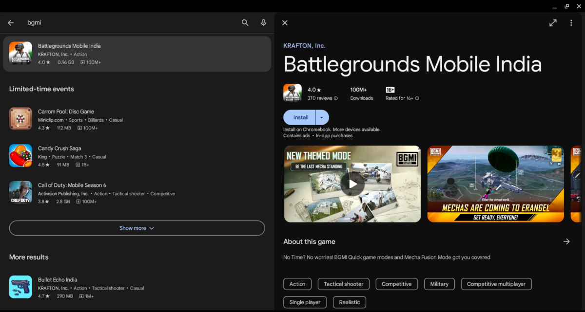Click Carrom Pool: Disc Game title
This screenshot has height=312, width=585.
(x=66, y=111)
